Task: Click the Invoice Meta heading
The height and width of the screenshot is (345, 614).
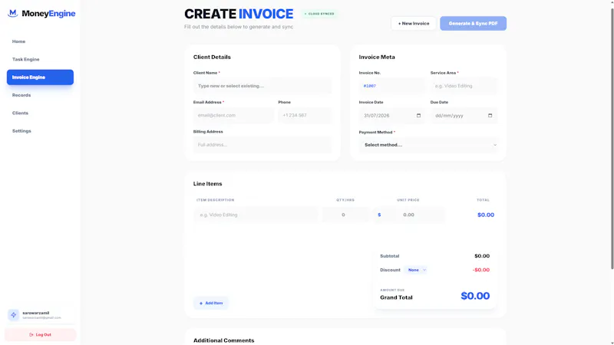Action: pos(377,57)
